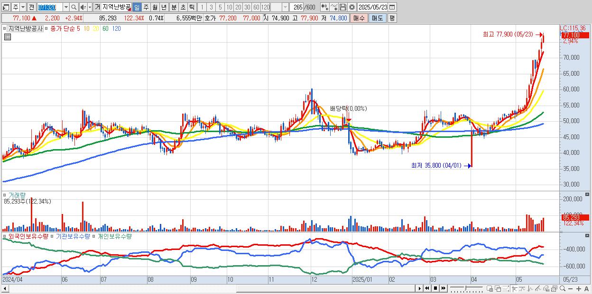The height and width of the screenshot is (294, 592).
Task: Click the fast-forward button in bottom toolbar
Action: [x=444, y=288]
